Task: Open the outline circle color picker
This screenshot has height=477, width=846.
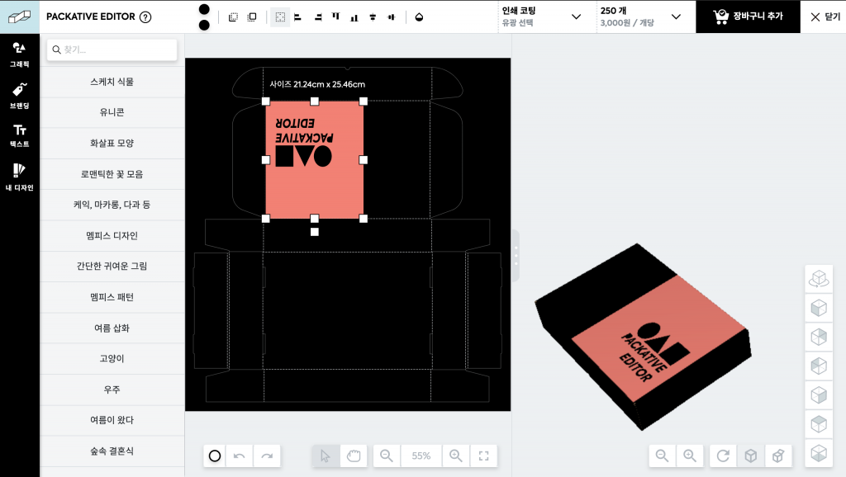Action: [x=215, y=456]
